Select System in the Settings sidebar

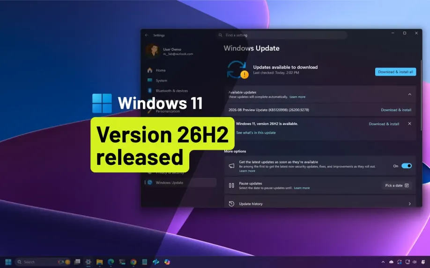(181, 80)
